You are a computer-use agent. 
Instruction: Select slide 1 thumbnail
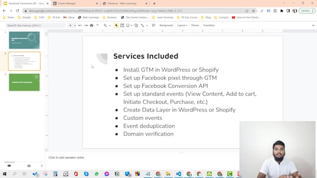pos(24,40)
